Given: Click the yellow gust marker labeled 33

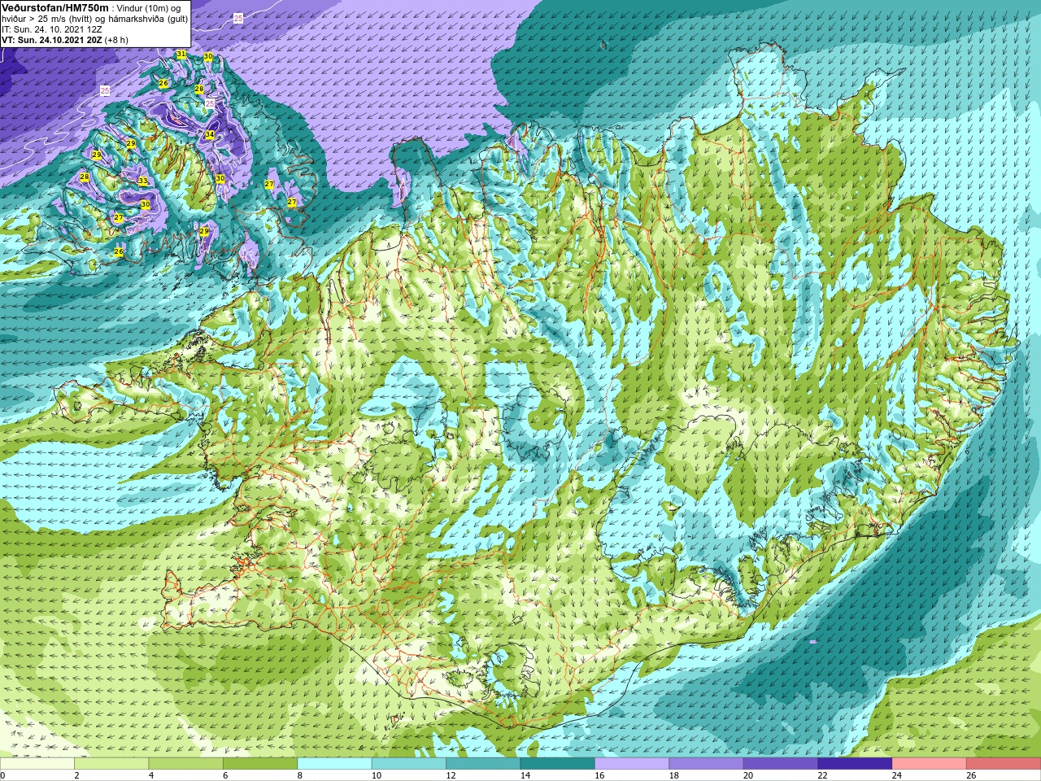Looking at the screenshot, I should coord(142,181).
